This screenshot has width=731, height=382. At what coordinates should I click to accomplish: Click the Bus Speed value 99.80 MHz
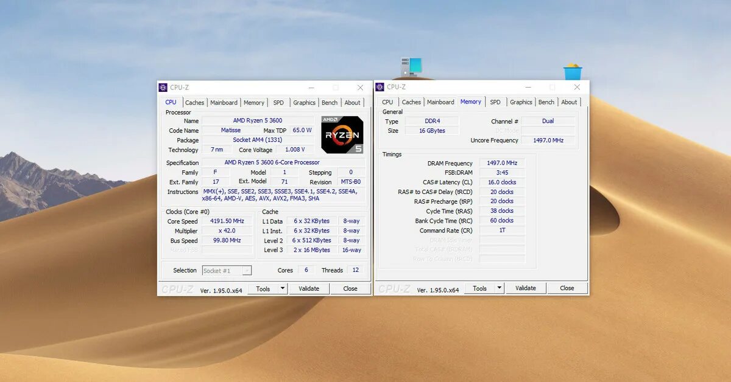tap(227, 241)
